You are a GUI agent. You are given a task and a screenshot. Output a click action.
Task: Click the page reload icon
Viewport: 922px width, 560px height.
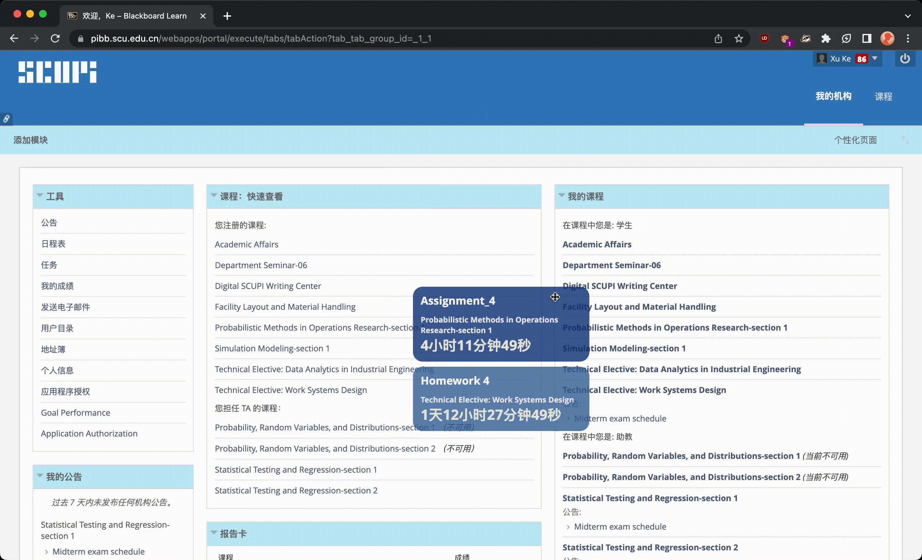coord(55,38)
